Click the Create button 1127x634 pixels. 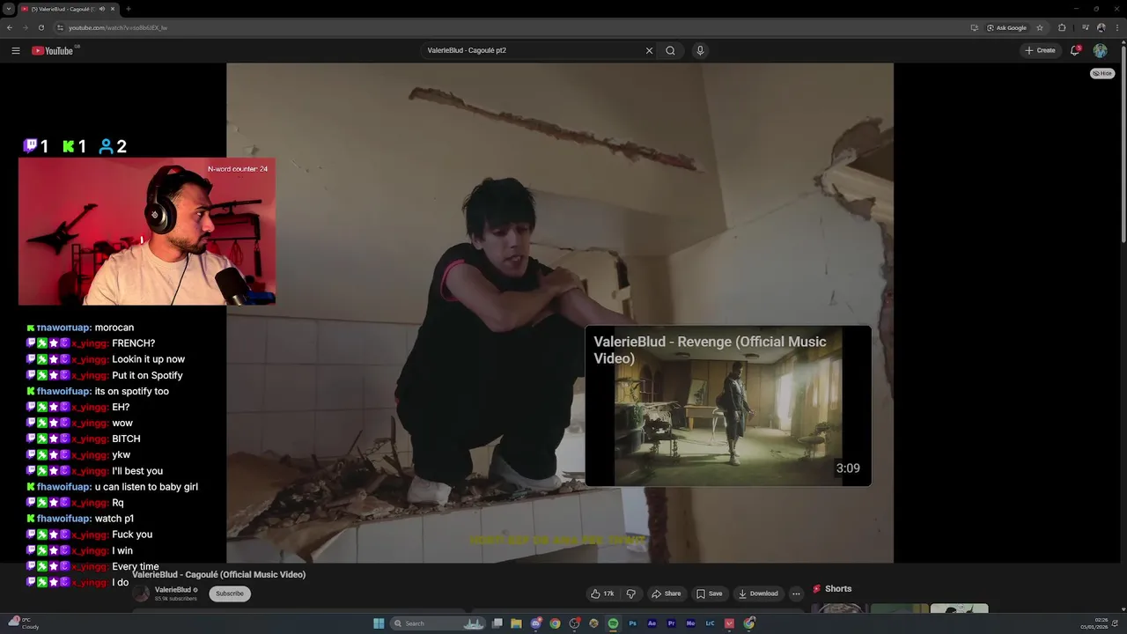point(1040,50)
